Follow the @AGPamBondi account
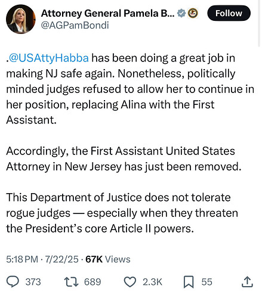The image size is (262, 298). [229, 13]
